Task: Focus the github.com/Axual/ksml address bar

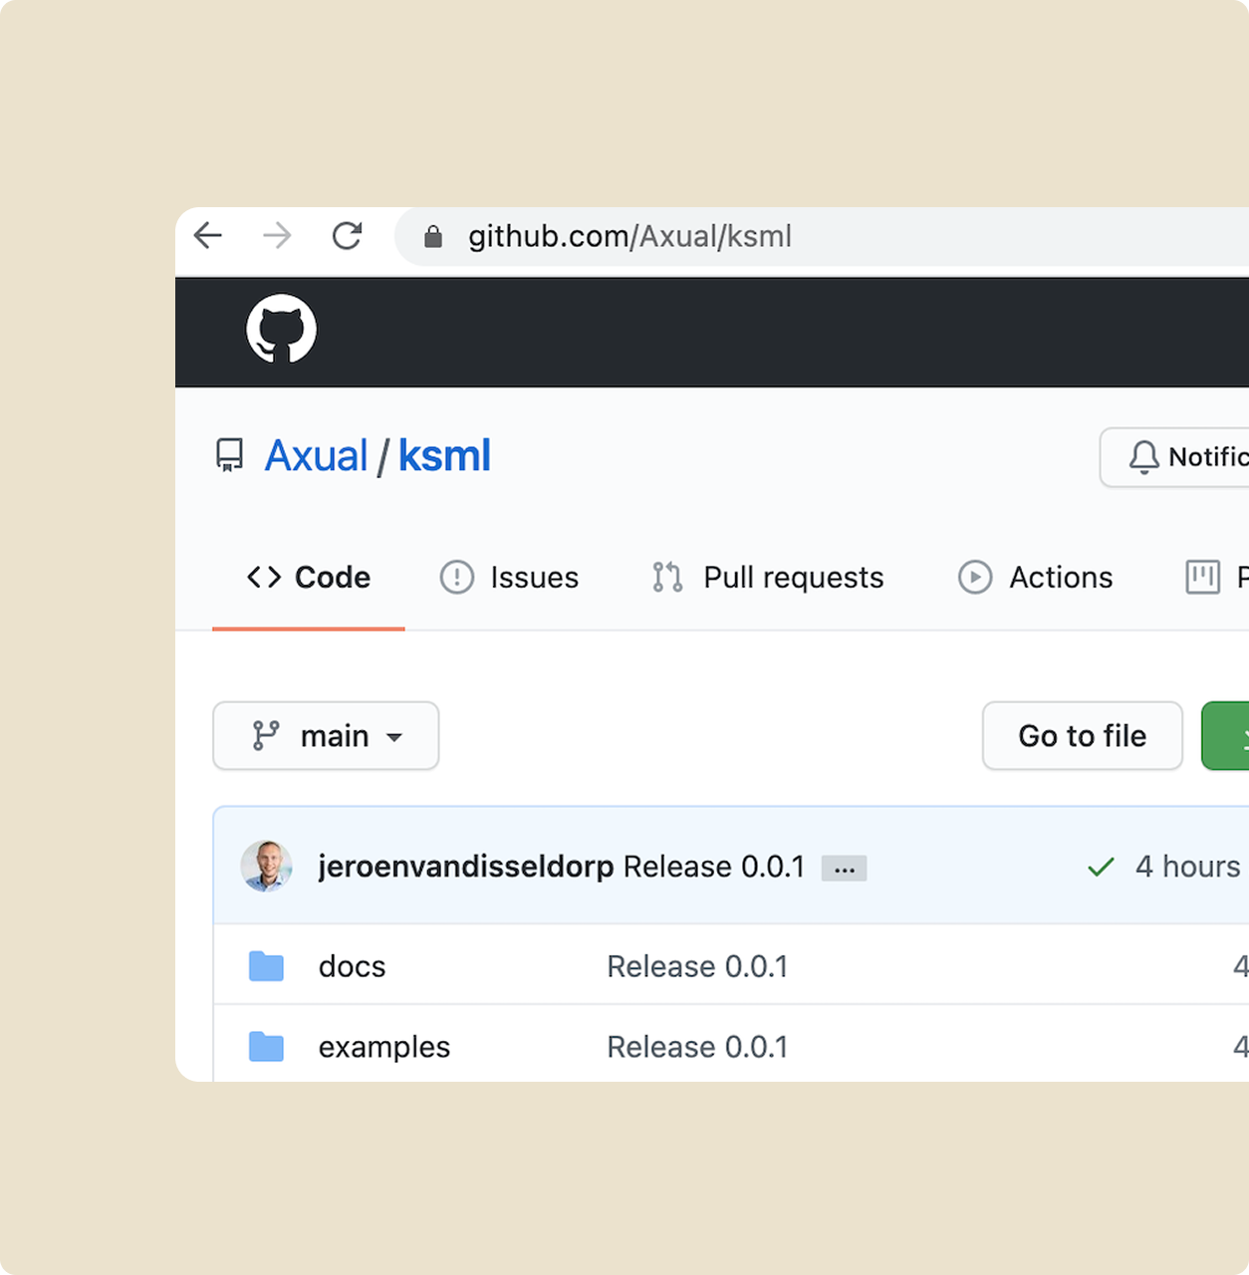Action: tap(822, 237)
